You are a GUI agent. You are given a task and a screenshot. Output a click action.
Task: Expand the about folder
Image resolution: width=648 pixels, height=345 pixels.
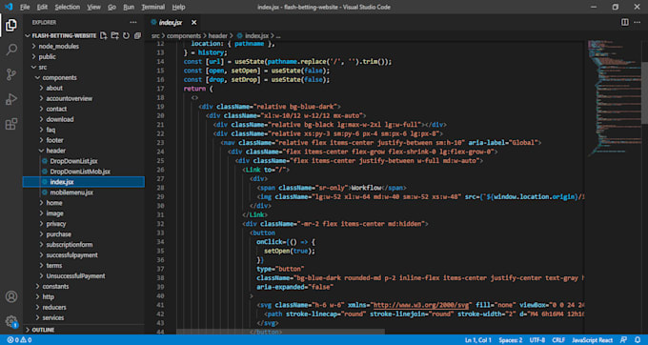(x=54, y=88)
